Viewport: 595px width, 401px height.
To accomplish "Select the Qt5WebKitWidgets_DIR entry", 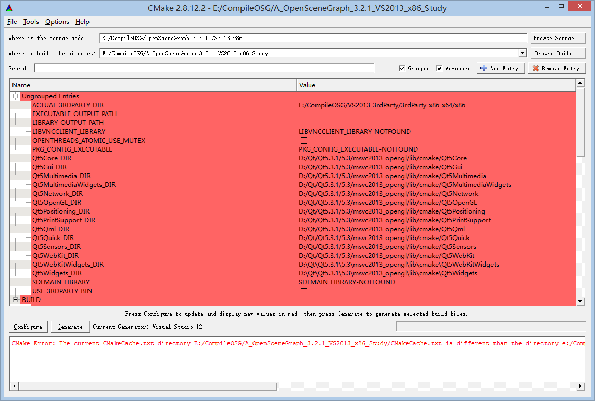I will click(68, 265).
